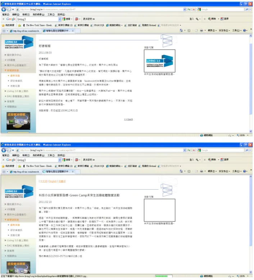Click the Home icon on the command bar, Green Camp window
The height and width of the screenshot is (280, 254).
click(x=181, y=171)
